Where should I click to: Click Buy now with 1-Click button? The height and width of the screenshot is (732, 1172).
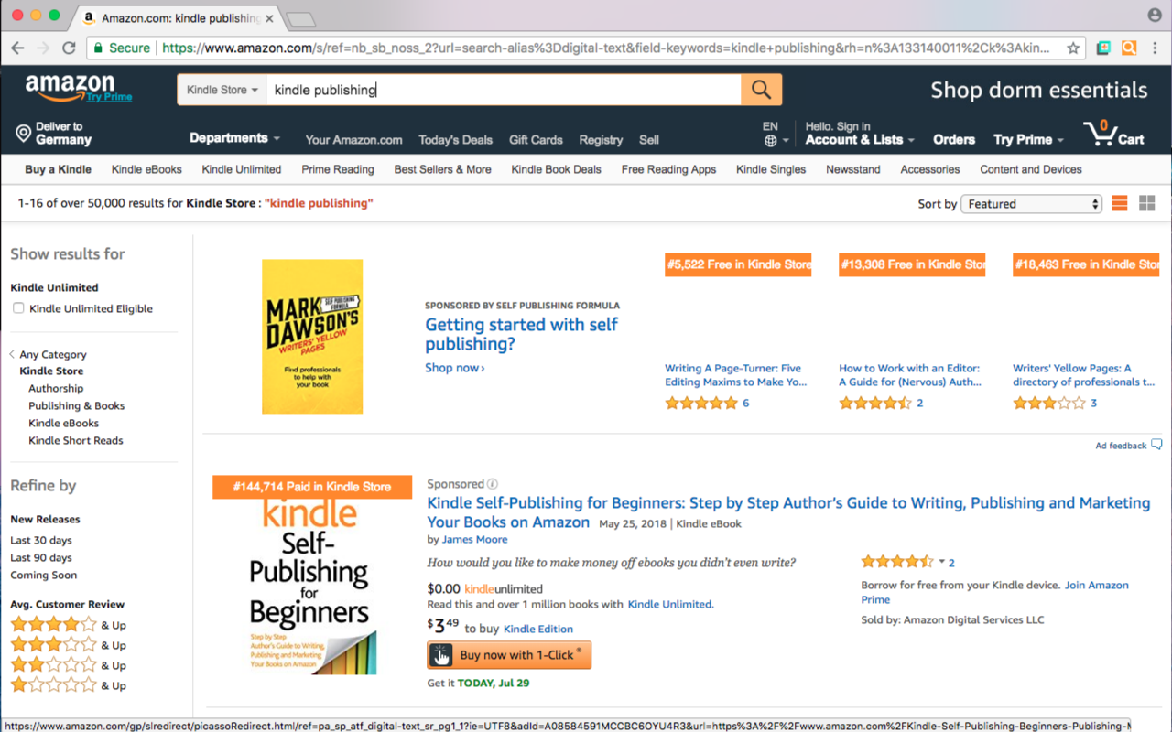tap(509, 655)
